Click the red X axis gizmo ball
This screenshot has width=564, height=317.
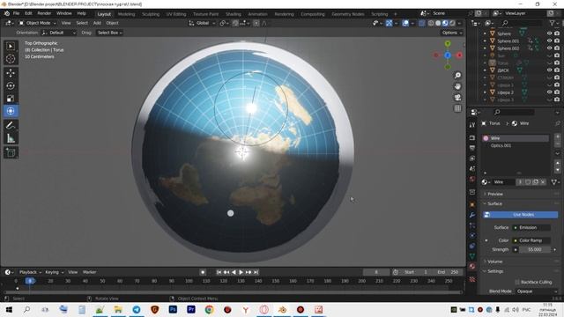(x=459, y=55)
